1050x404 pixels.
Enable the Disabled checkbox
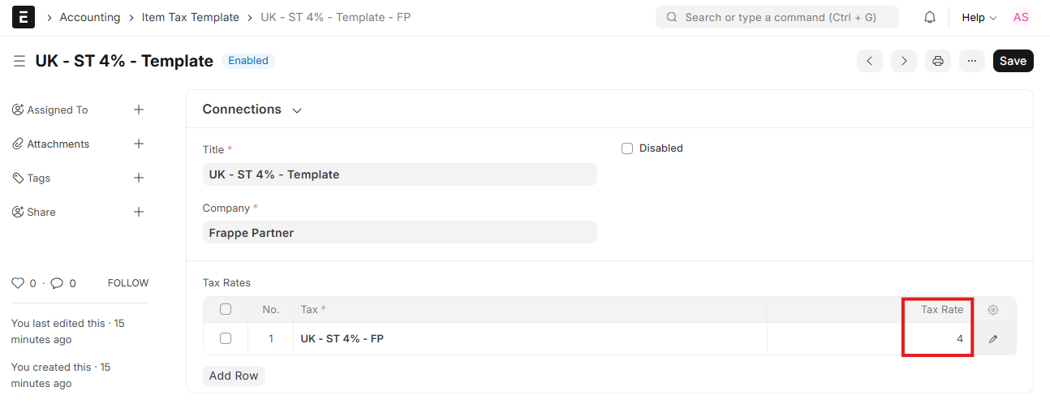(x=627, y=148)
